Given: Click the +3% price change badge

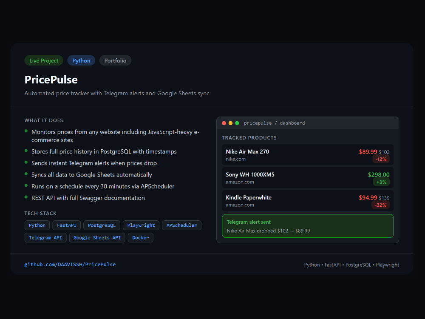Looking at the screenshot, I should click(381, 182).
